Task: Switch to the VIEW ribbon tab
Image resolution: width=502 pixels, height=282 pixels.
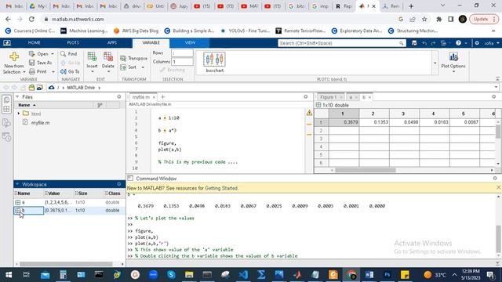Action: click(x=190, y=42)
